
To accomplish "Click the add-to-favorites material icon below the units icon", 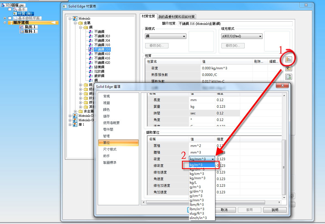I will (289, 68).
